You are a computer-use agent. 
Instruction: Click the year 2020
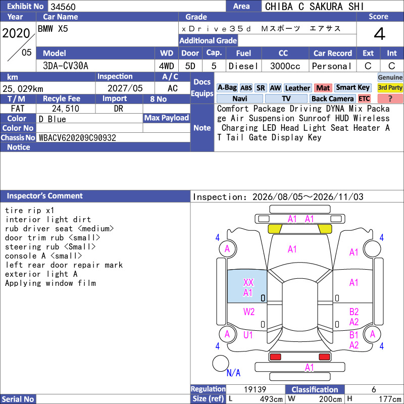point(16,33)
